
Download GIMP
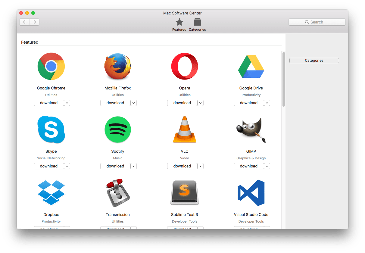[249, 166]
